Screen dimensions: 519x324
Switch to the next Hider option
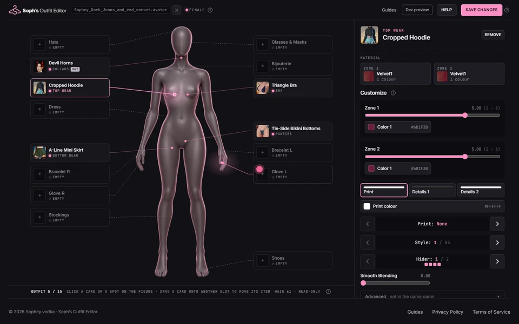[497, 261]
